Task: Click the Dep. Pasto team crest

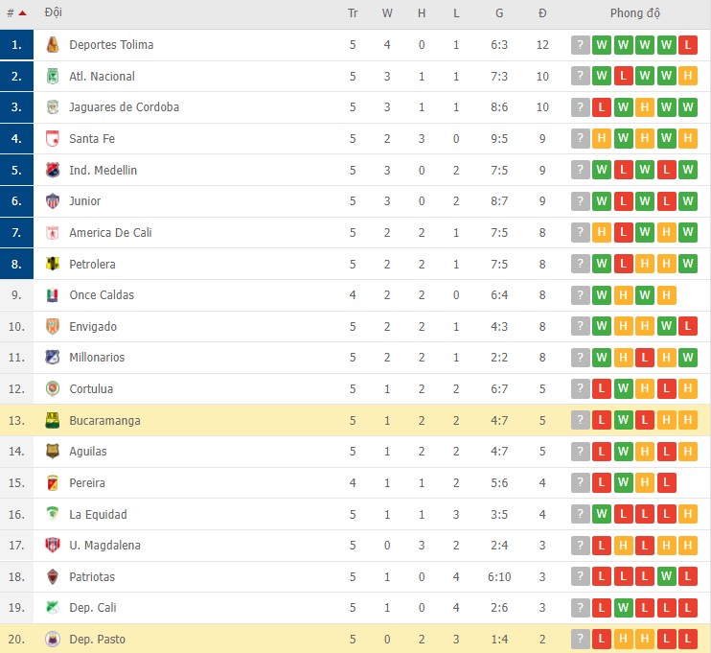Action: click(x=53, y=639)
